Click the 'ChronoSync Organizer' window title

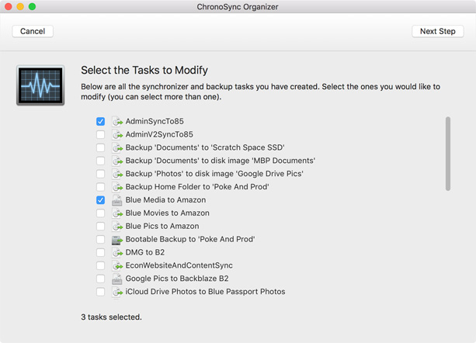point(238,7)
